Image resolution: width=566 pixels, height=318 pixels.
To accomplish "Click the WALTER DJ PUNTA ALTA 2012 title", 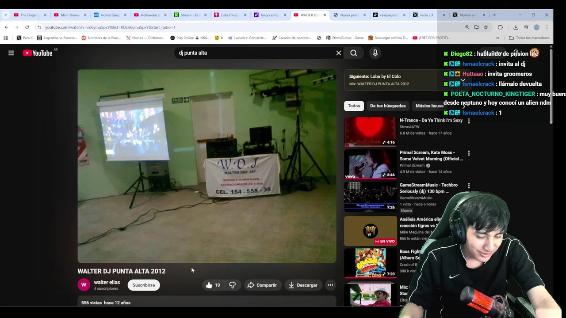I will coord(122,271).
